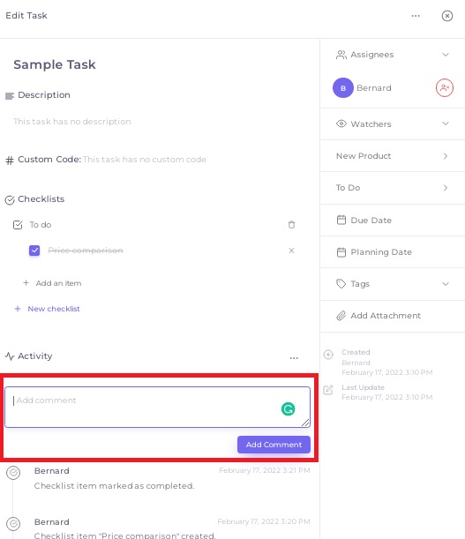Open the To Do status selector
The height and width of the screenshot is (539, 465).
393,188
